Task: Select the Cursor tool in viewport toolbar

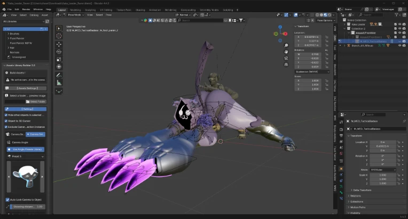Action: (59, 36)
